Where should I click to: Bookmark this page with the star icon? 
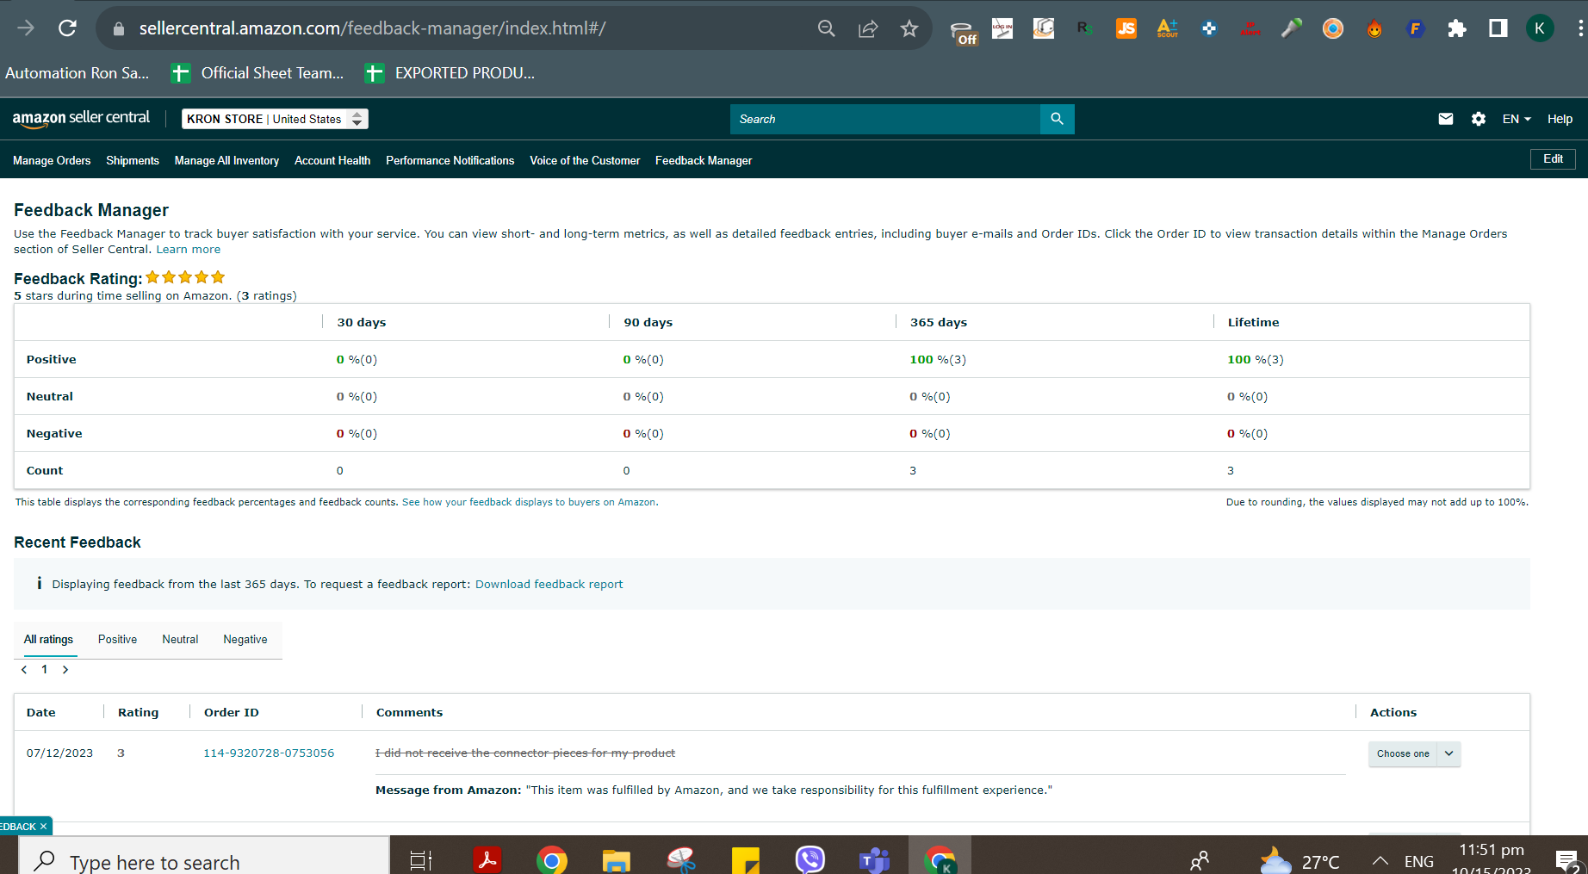tap(909, 28)
